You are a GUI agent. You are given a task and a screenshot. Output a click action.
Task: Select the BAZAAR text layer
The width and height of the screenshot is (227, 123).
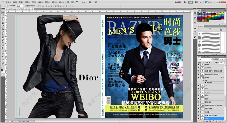[211, 92]
